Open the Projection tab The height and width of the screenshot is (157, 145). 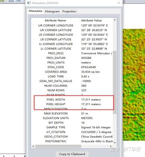pos(69,11)
